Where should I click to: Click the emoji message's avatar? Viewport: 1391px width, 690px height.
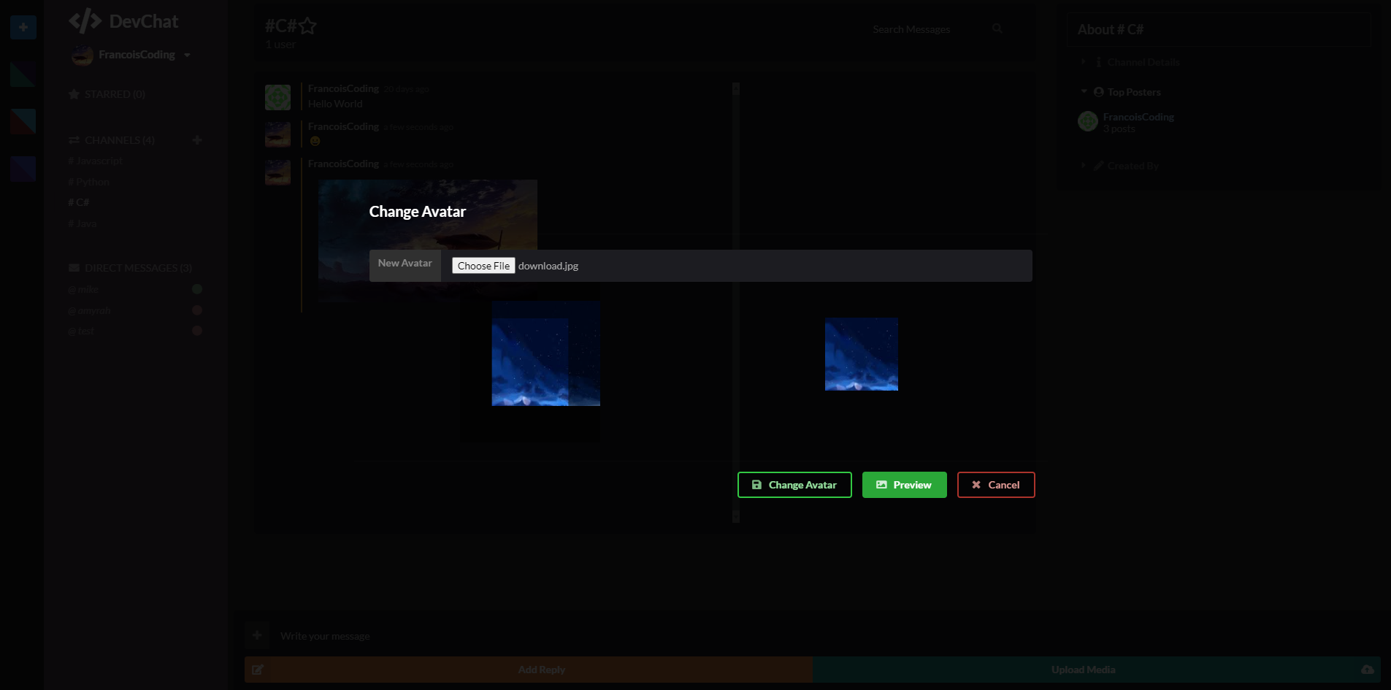click(277, 135)
